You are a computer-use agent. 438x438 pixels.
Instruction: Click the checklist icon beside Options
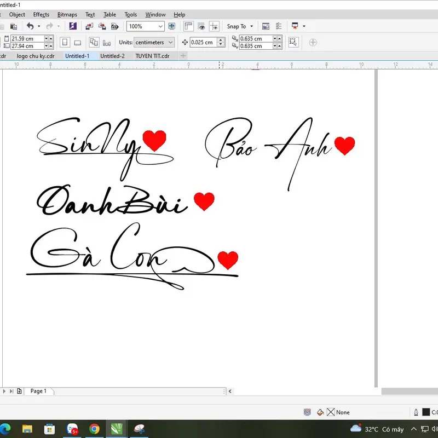tap(279, 26)
